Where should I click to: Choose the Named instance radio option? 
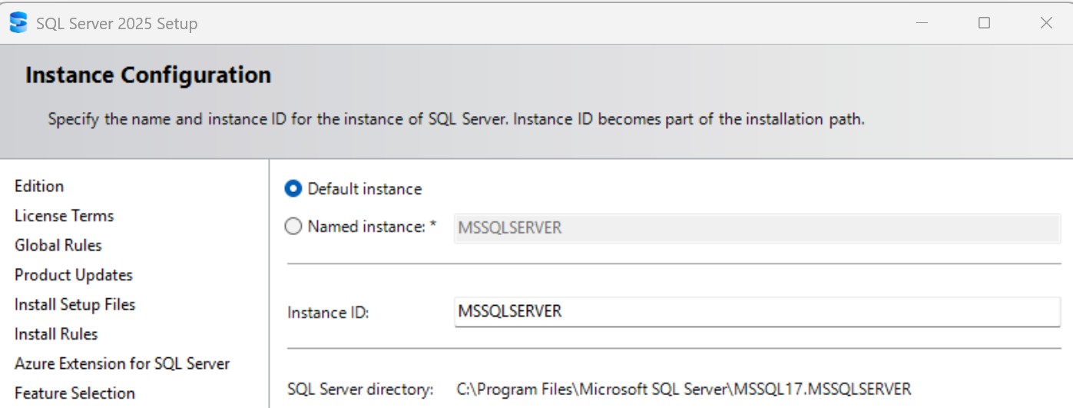click(293, 227)
